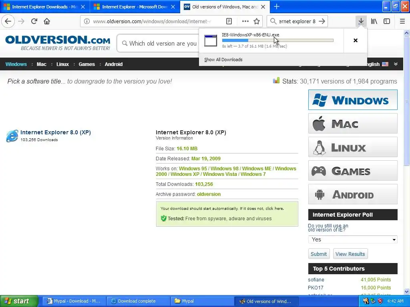Click the URL address field
This screenshot has height=307, width=410.
click(152, 21)
